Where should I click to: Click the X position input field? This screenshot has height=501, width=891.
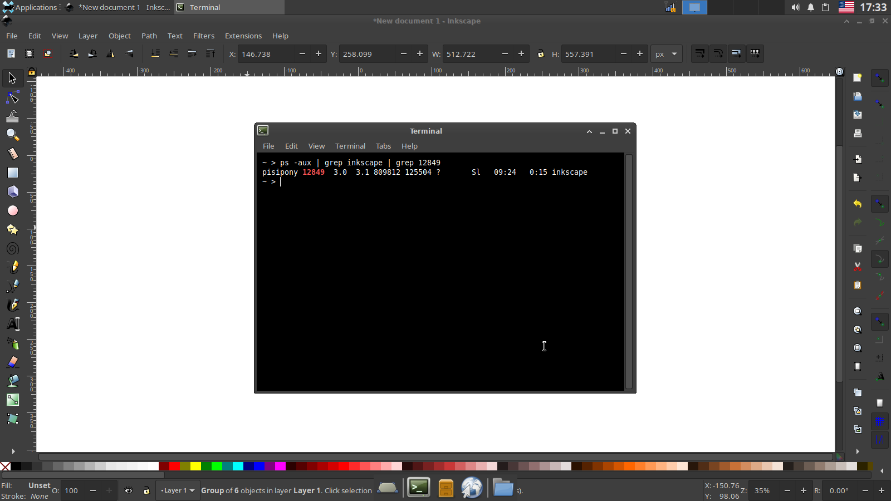point(266,54)
